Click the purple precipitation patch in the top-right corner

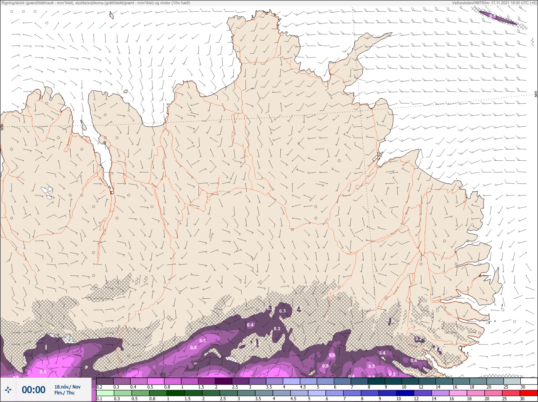(498, 18)
